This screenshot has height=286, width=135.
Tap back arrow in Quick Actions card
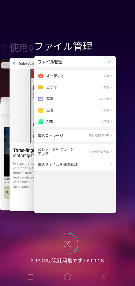(14, 64)
